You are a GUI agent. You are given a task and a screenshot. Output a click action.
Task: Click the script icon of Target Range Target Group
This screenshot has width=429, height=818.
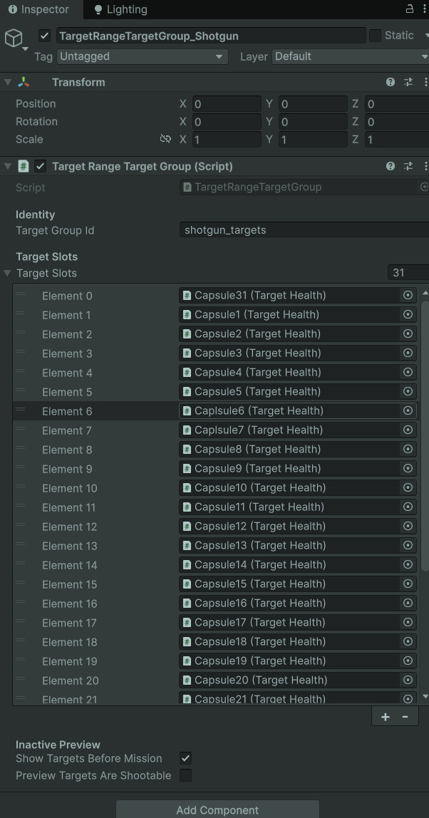[x=23, y=166]
